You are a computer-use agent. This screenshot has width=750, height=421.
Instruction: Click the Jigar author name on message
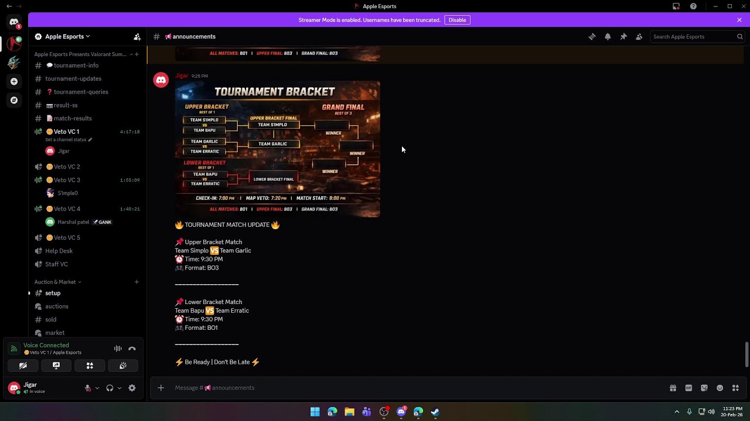182,75
